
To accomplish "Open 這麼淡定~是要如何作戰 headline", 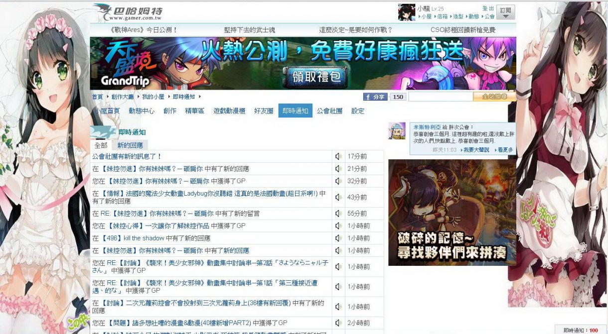I will 356,30.
